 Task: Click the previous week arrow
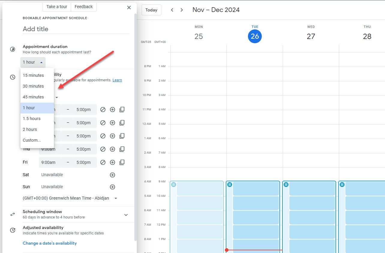tap(172, 10)
